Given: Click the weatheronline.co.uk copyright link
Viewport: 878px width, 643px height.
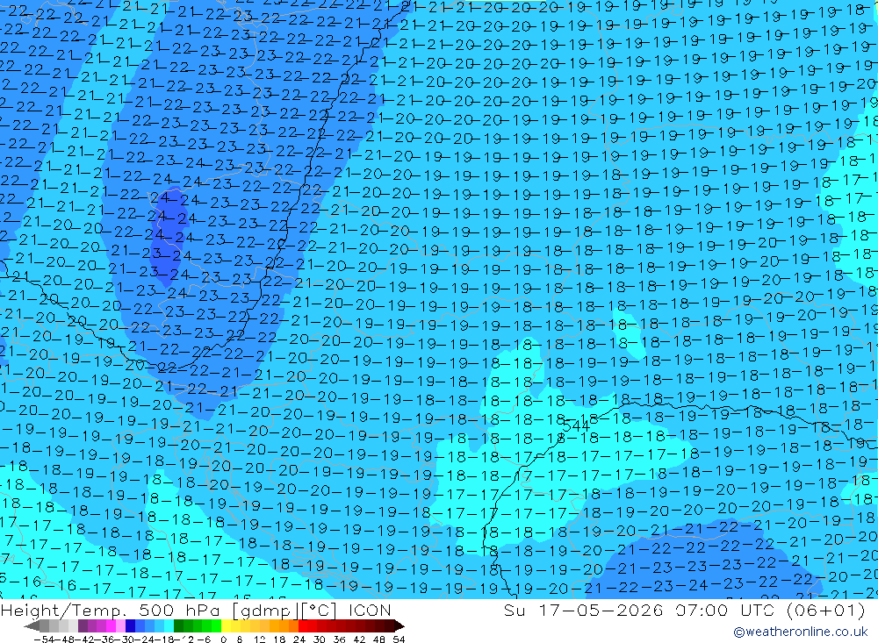Looking at the screenshot, I should (x=801, y=632).
